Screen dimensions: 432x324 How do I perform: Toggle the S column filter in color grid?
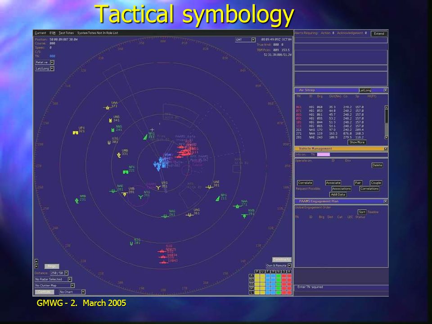(284, 271)
